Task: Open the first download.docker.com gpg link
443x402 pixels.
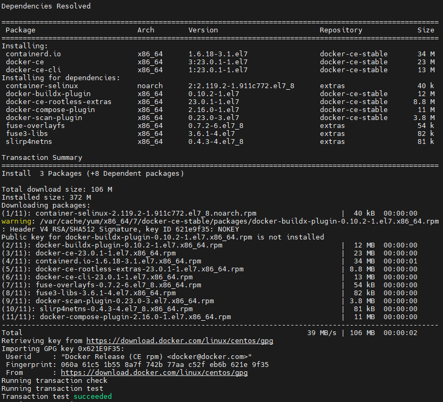Action: 180,341
